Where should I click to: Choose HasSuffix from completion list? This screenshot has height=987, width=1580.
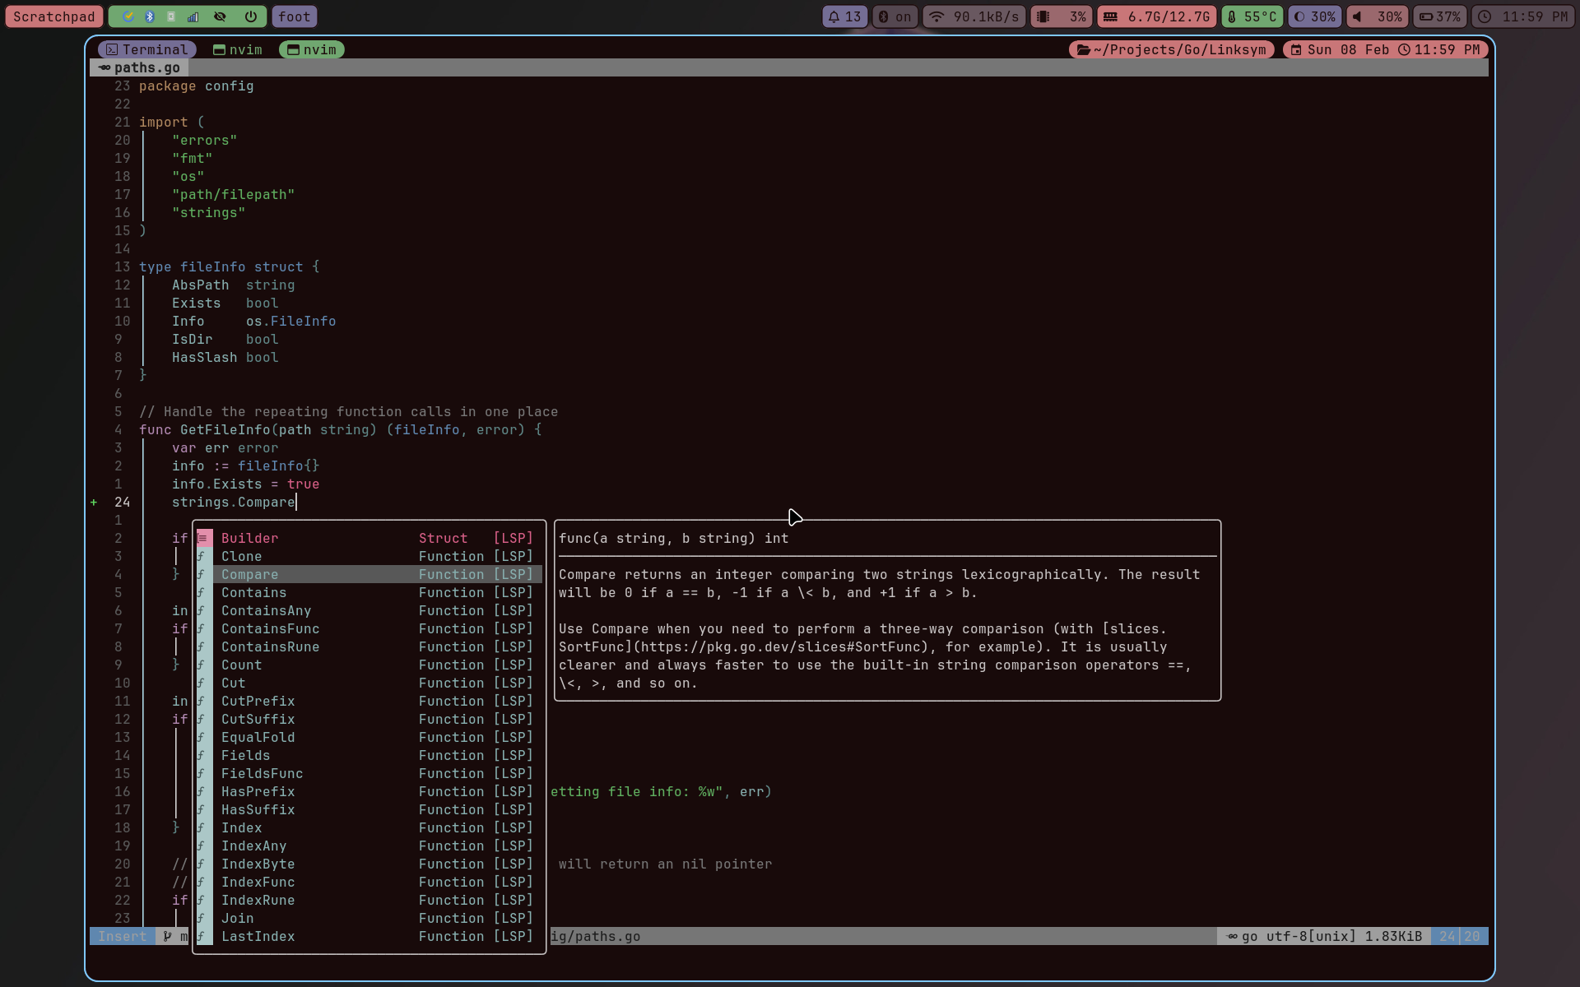pyautogui.click(x=369, y=809)
